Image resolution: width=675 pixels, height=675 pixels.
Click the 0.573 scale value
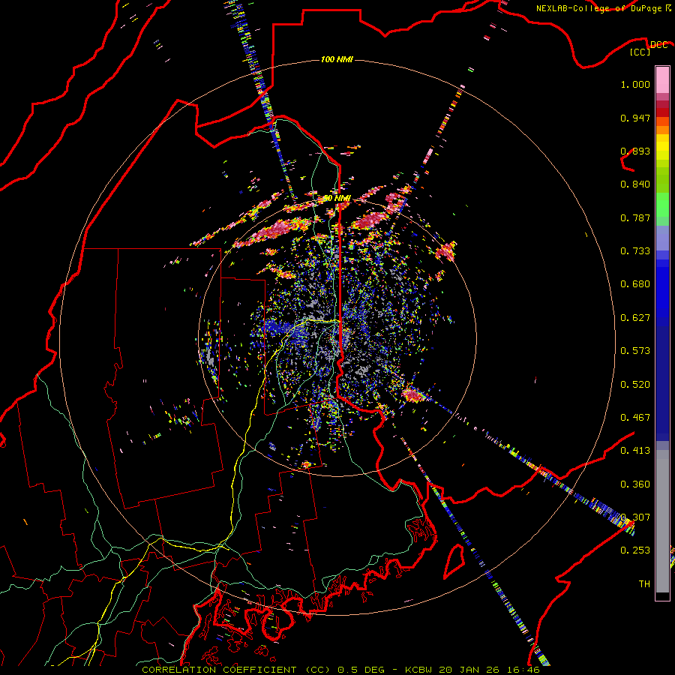coord(635,351)
